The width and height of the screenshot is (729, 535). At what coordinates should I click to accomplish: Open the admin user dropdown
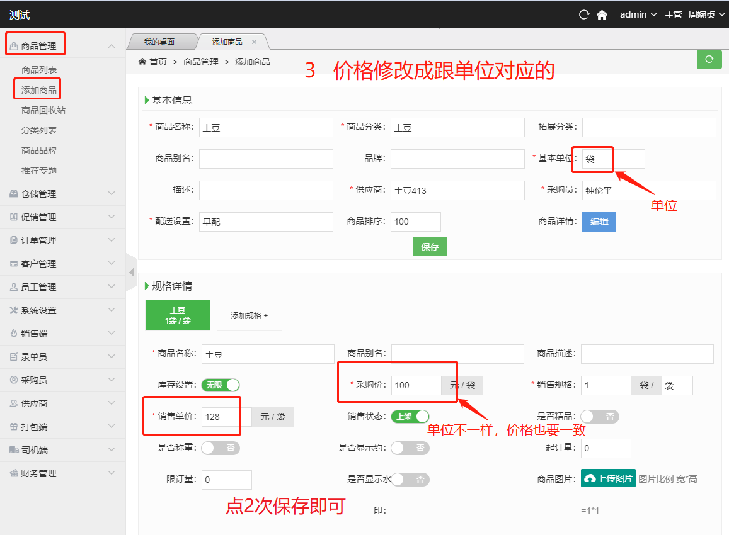pyautogui.click(x=638, y=14)
